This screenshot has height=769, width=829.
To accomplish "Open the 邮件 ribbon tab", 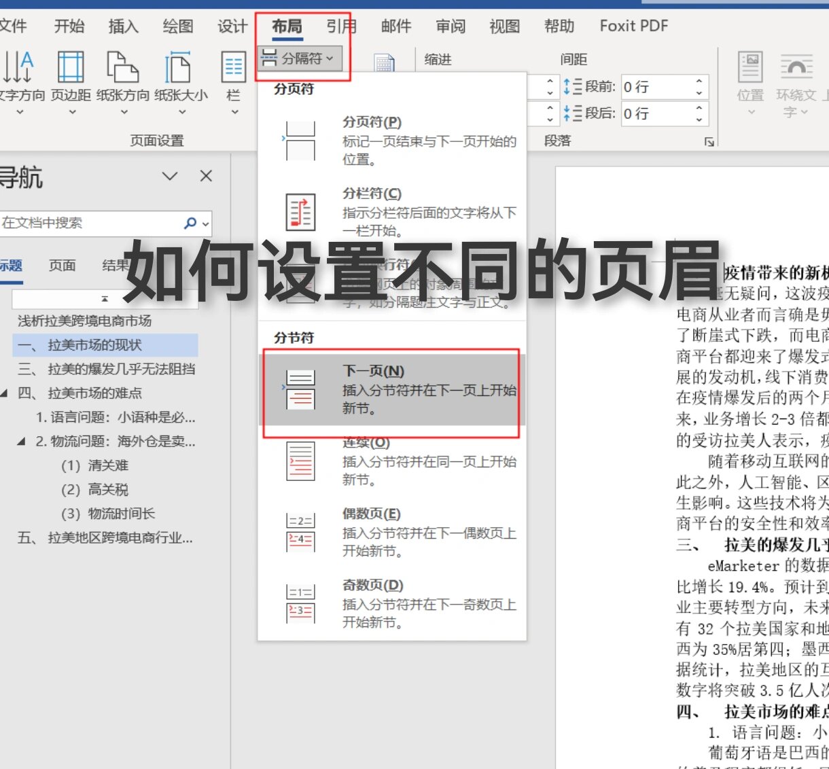I will click(x=396, y=26).
